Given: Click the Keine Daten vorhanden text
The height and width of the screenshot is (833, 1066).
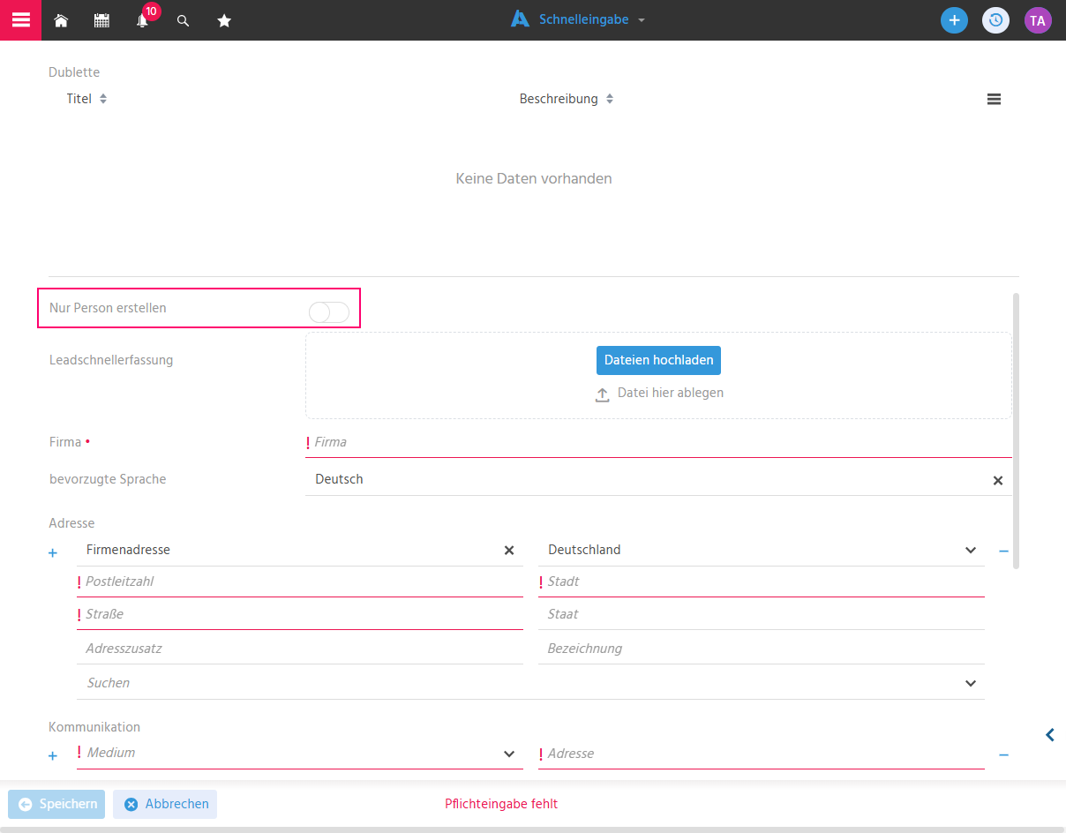Looking at the screenshot, I should point(534,178).
